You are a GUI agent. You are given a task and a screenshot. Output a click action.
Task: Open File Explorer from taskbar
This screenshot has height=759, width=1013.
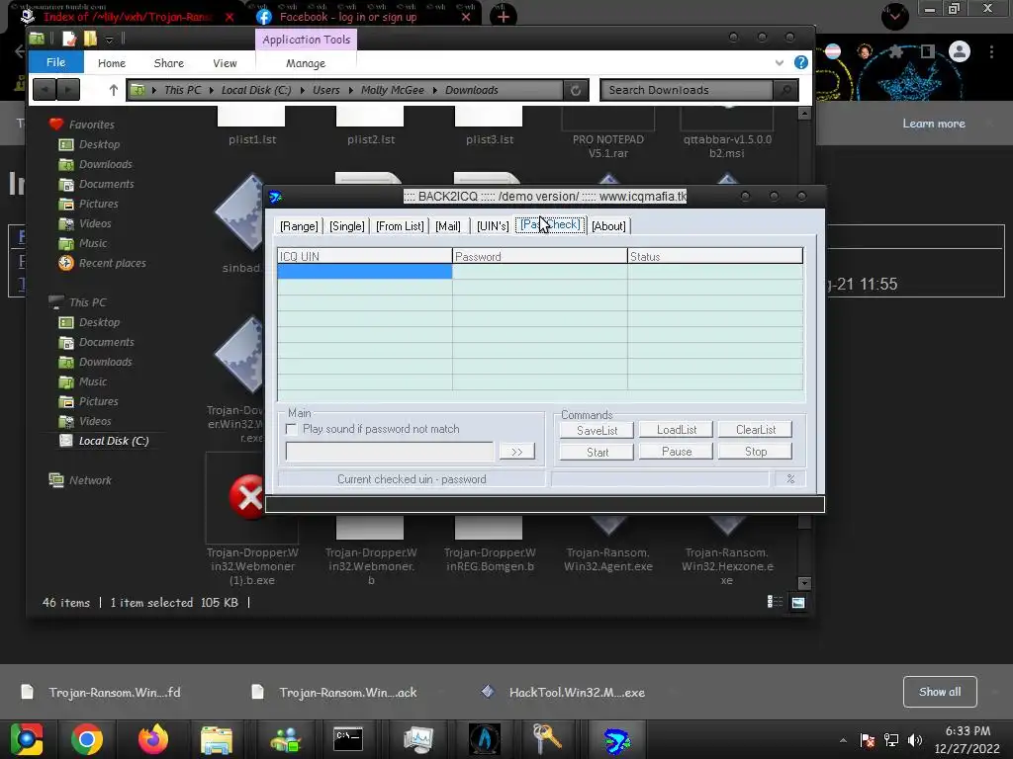[x=217, y=739]
